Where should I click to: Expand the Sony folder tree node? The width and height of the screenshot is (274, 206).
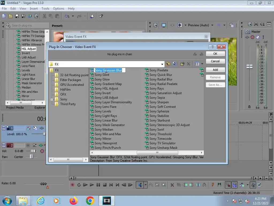[x=52, y=100]
